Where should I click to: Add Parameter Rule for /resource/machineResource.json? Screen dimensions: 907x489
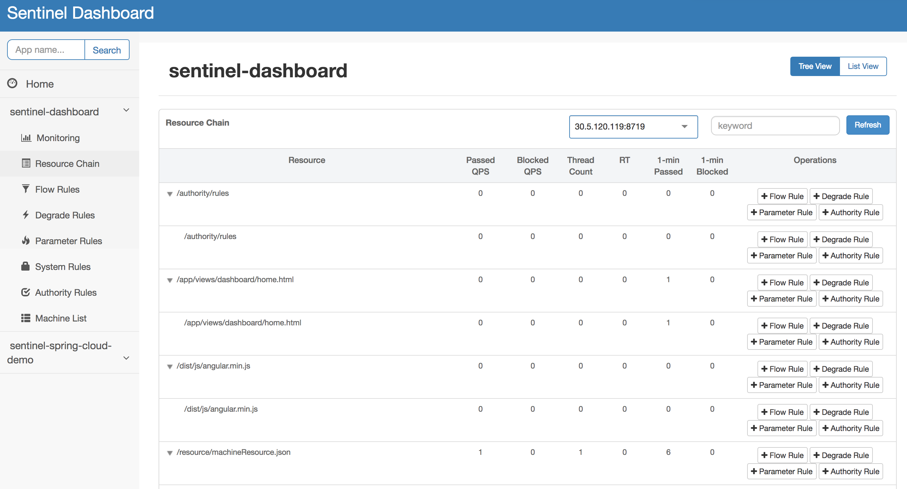pyautogui.click(x=781, y=471)
